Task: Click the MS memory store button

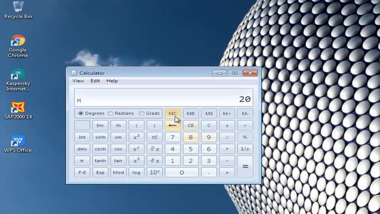Action: click(208, 114)
